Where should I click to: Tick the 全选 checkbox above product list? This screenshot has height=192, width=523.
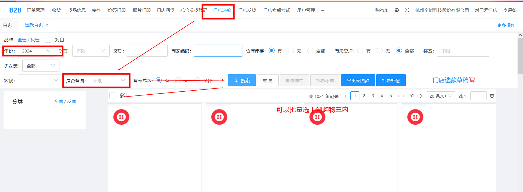click(112, 95)
